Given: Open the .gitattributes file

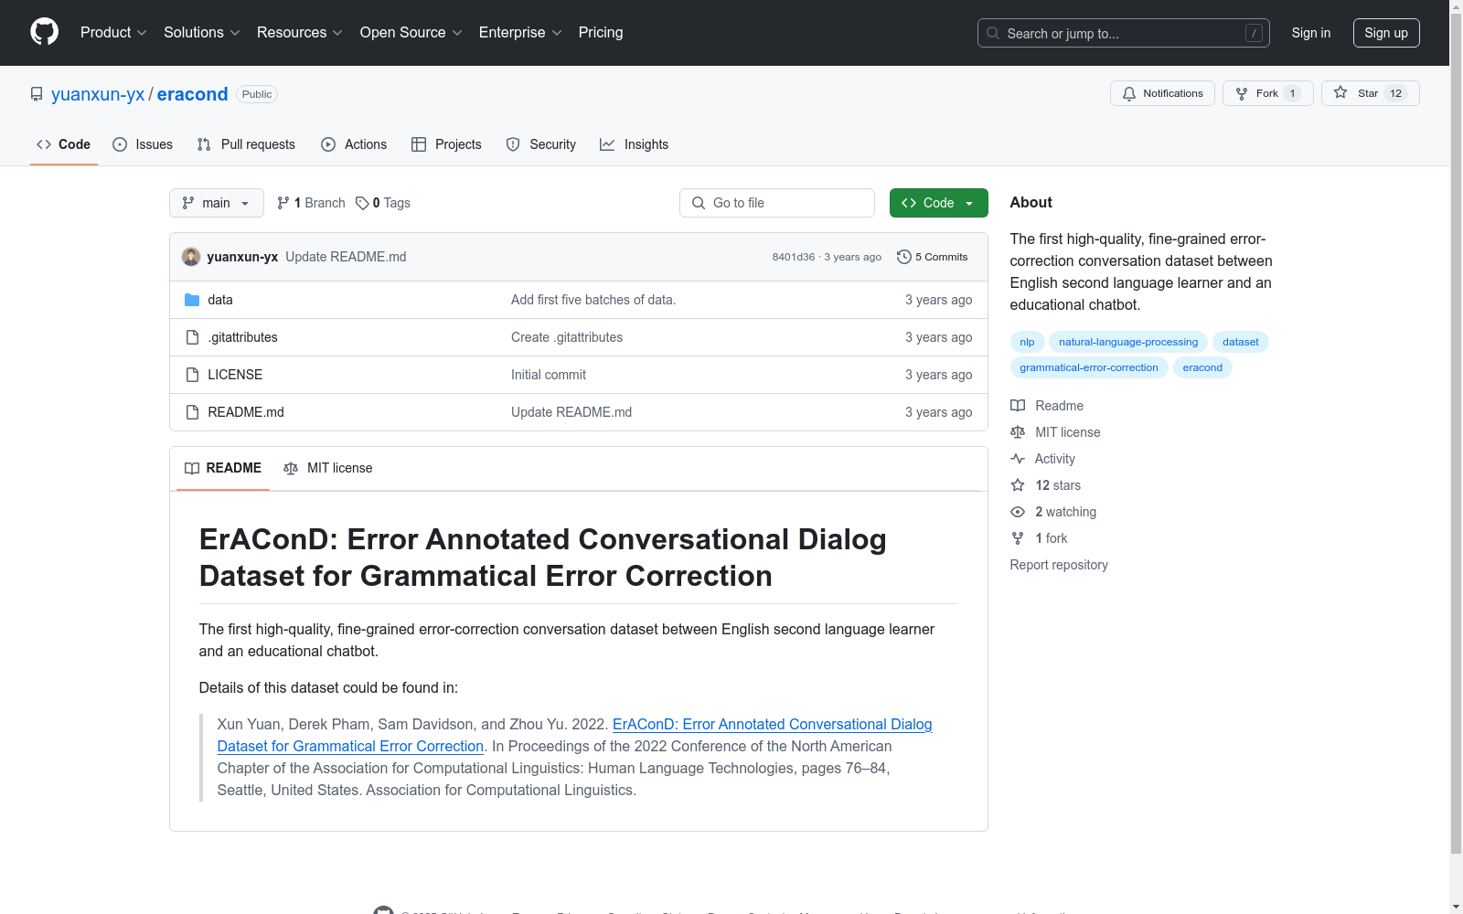Looking at the screenshot, I should point(242,337).
